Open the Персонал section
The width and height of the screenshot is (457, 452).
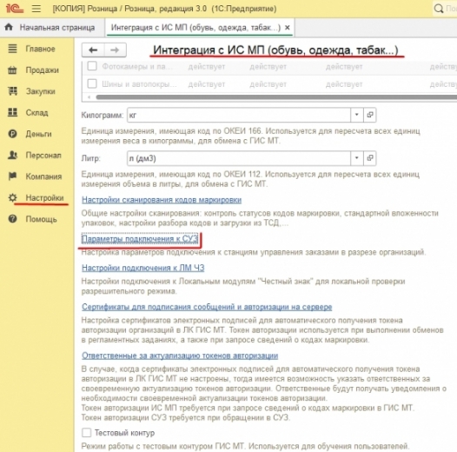tap(43, 155)
